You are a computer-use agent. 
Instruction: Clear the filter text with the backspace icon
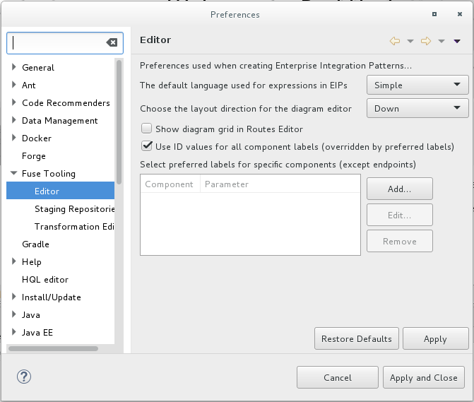click(x=112, y=42)
